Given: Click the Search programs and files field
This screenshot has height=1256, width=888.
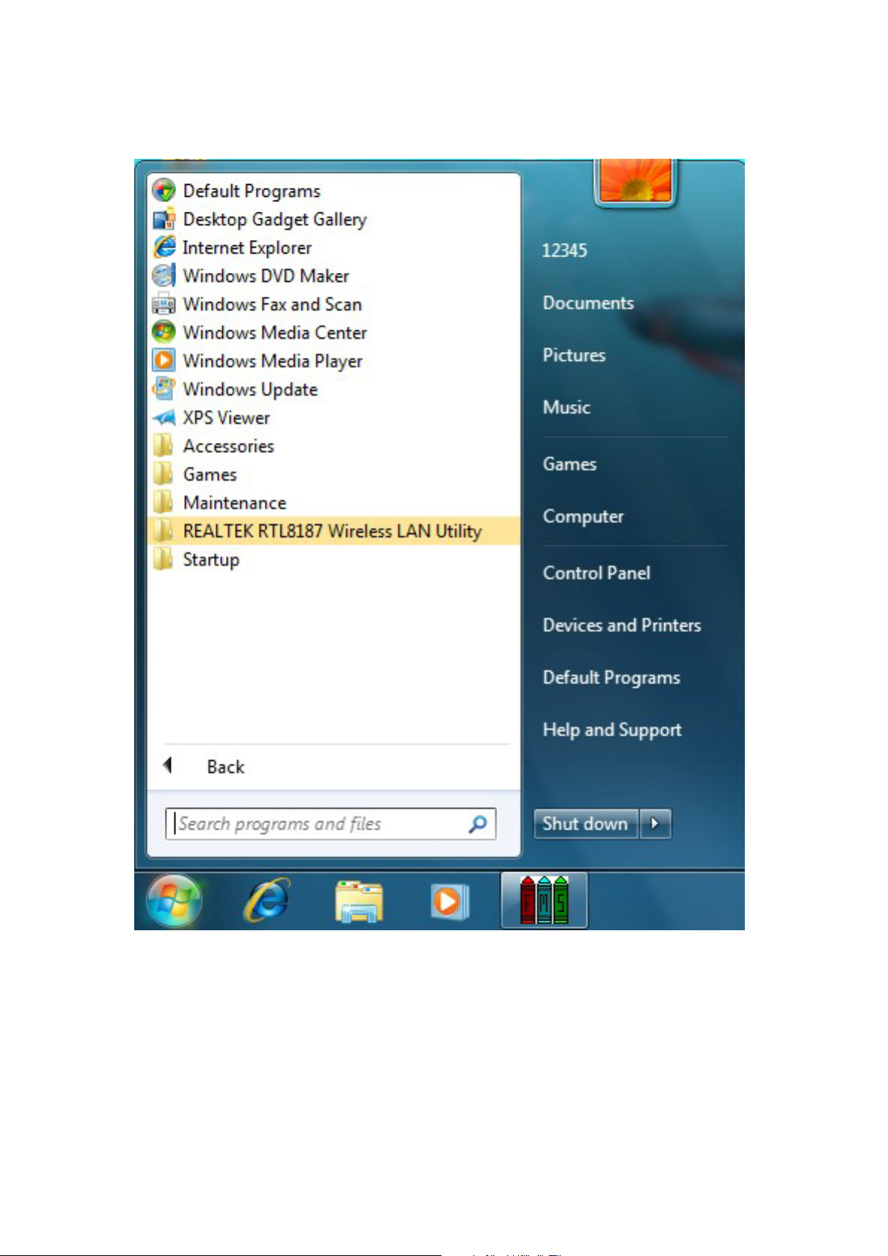Looking at the screenshot, I should point(330,824).
